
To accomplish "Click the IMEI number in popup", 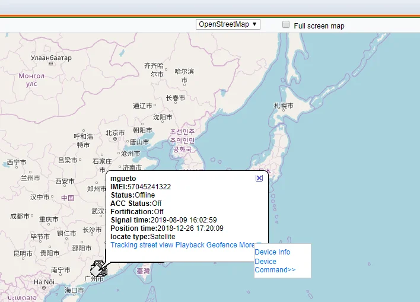I will (x=149, y=187).
